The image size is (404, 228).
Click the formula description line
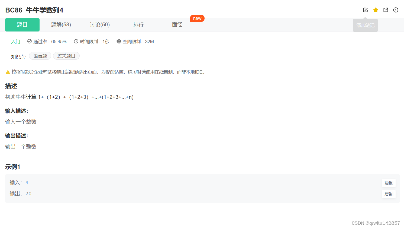tap(69, 97)
